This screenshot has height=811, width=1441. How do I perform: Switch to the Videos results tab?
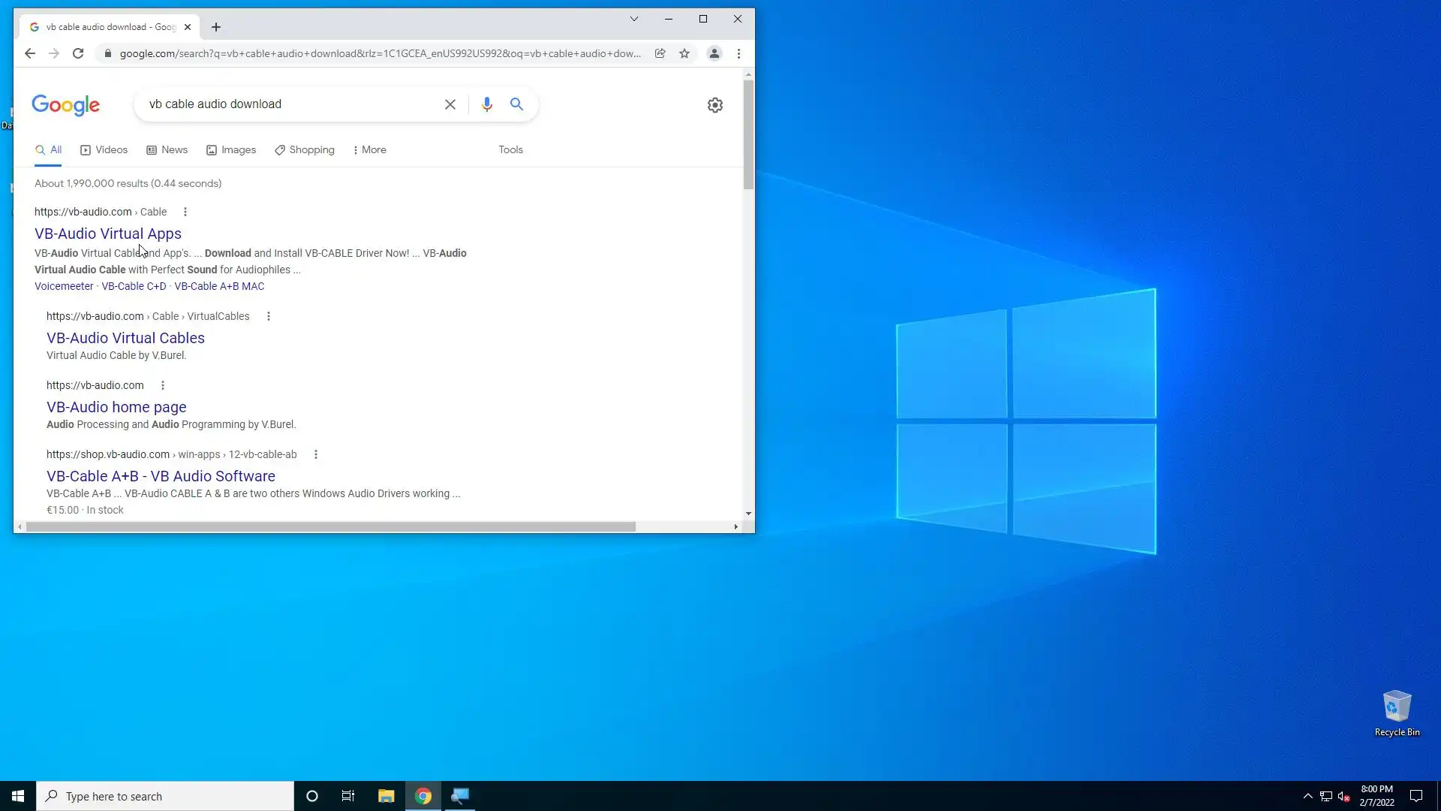104,149
